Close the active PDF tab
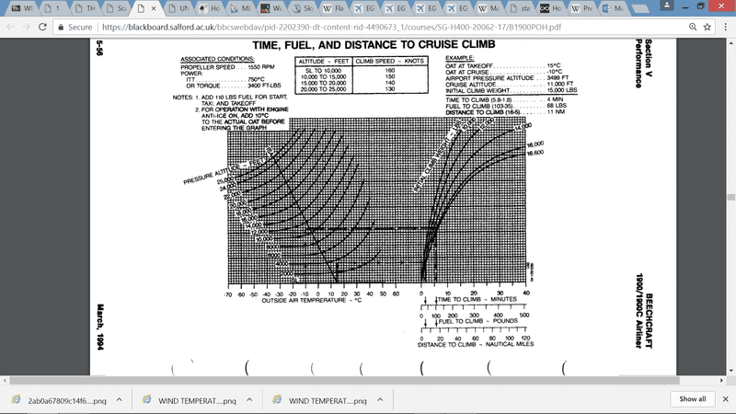 [x=153, y=8]
